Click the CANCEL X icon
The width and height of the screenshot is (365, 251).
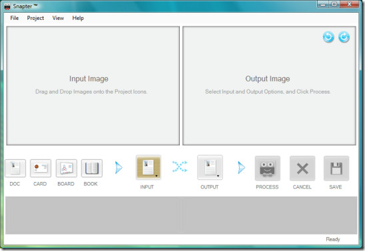302,169
